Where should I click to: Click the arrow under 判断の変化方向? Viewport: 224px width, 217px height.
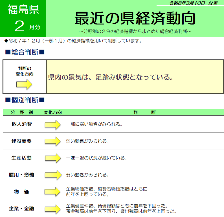pos(24,84)
